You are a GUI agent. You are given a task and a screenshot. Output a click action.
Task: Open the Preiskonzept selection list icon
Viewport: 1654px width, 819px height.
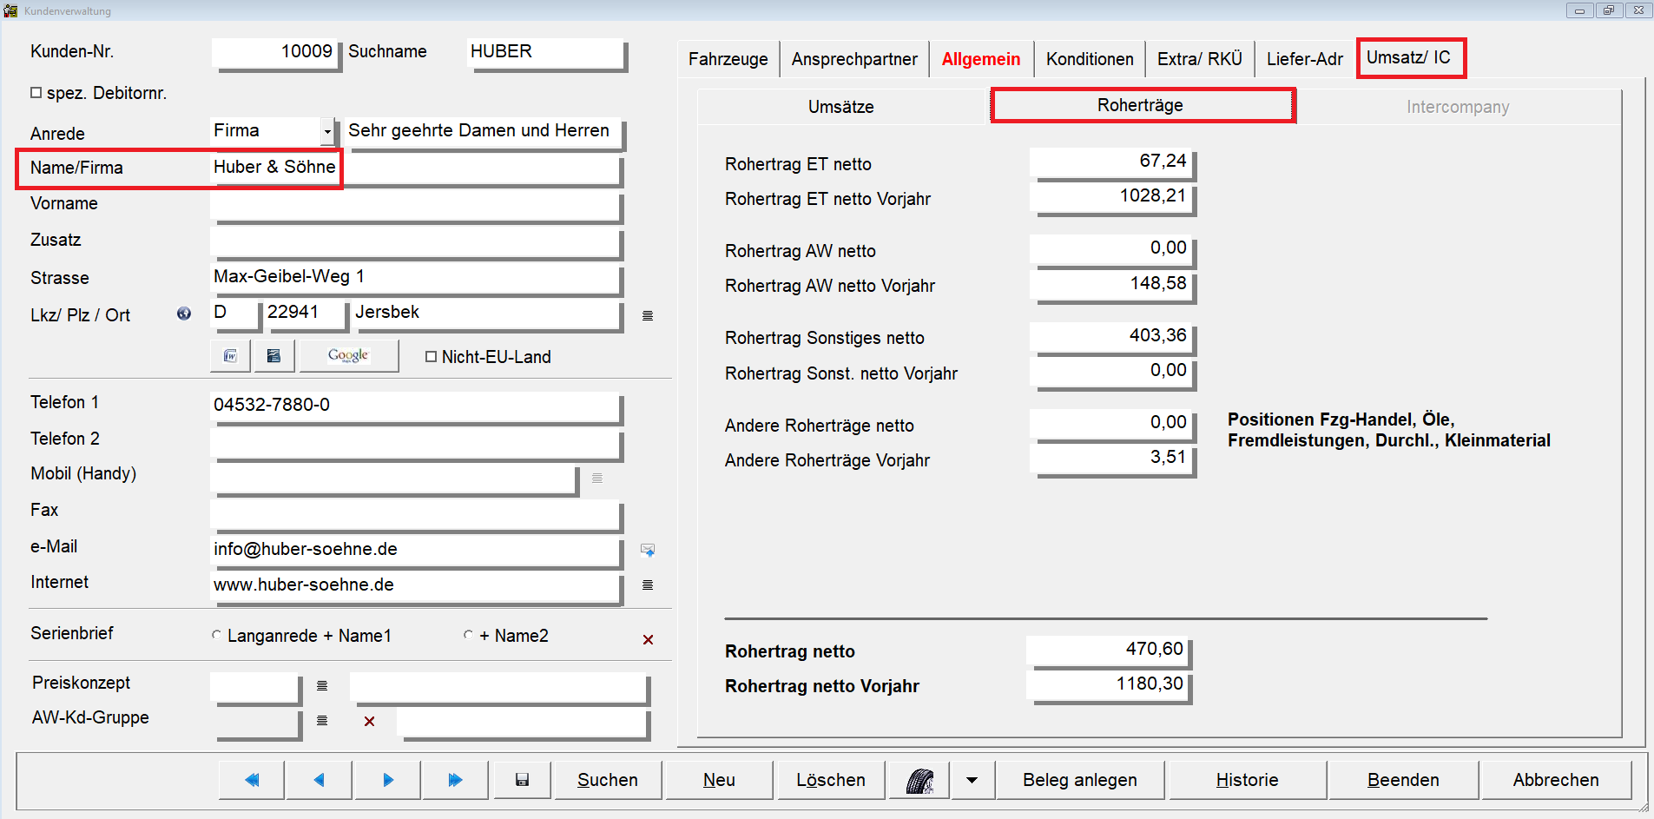(x=322, y=686)
